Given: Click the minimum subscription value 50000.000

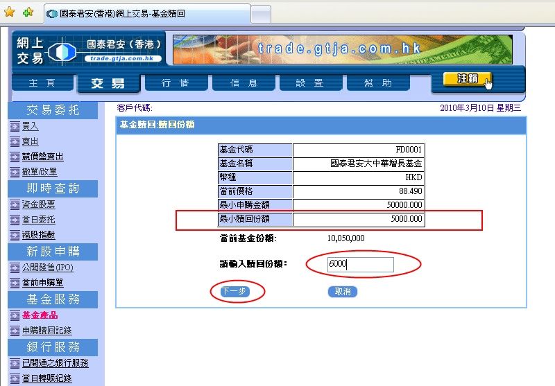Looking at the screenshot, I should click(x=404, y=204).
